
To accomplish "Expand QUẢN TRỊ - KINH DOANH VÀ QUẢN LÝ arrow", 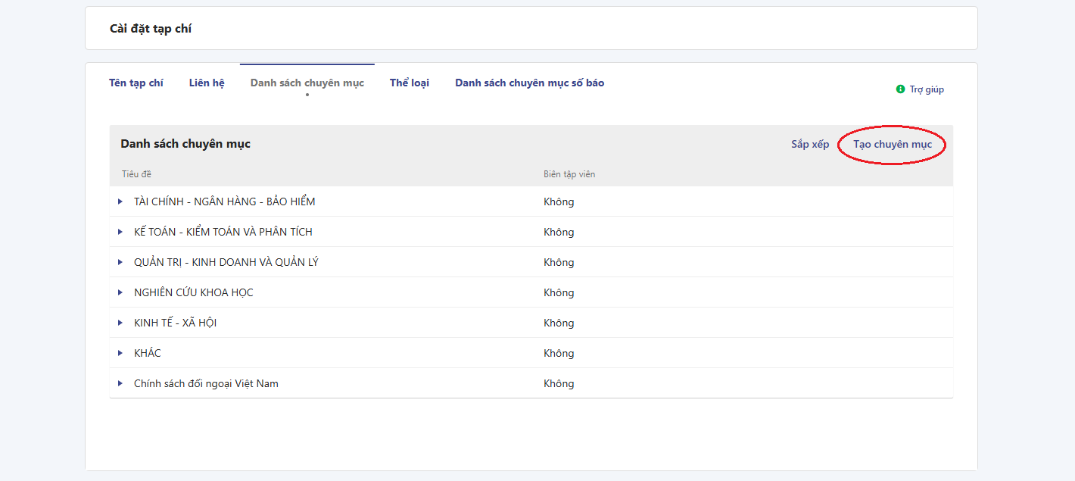I will click(120, 262).
